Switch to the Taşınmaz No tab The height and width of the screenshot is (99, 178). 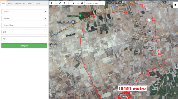(20, 3)
